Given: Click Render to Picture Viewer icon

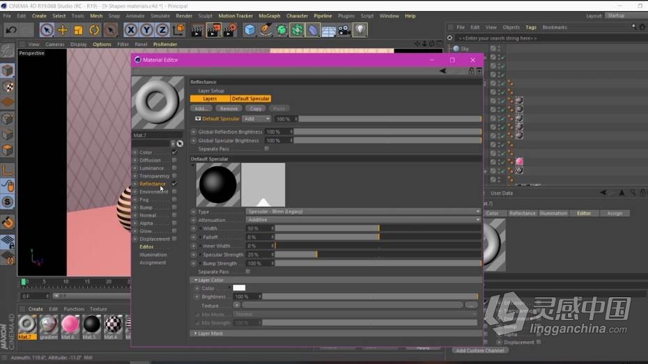Looking at the screenshot, I should [213, 30].
